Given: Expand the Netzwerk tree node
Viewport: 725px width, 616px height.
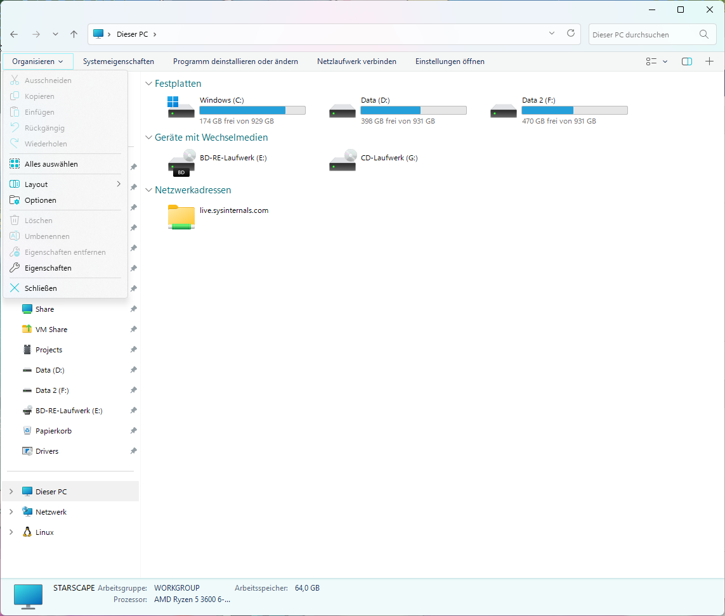Looking at the screenshot, I should [11, 512].
